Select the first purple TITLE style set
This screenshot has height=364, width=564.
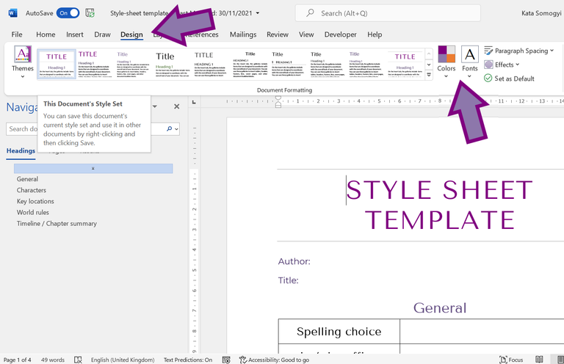point(57,64)
